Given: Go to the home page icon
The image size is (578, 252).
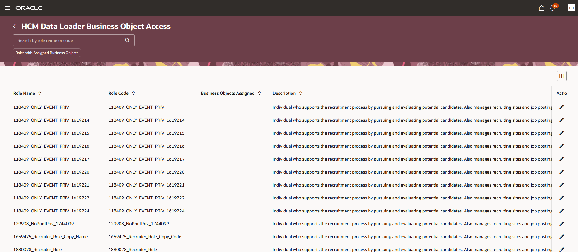Looking at the screenshot, I should 541,8.
